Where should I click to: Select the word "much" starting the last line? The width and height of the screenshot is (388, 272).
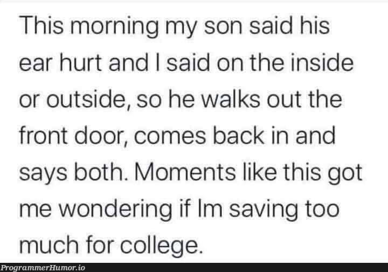[49, 245]
